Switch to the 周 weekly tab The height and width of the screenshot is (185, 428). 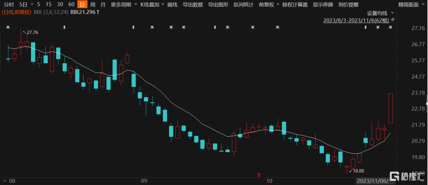click(93, 5)
